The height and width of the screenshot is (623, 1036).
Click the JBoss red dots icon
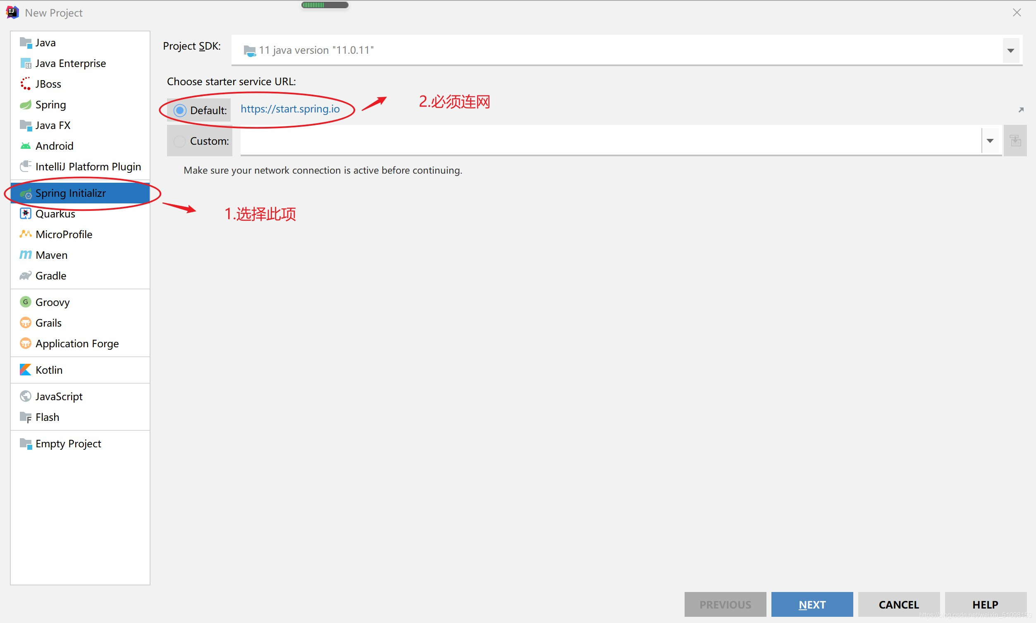(x=26, y=84)
